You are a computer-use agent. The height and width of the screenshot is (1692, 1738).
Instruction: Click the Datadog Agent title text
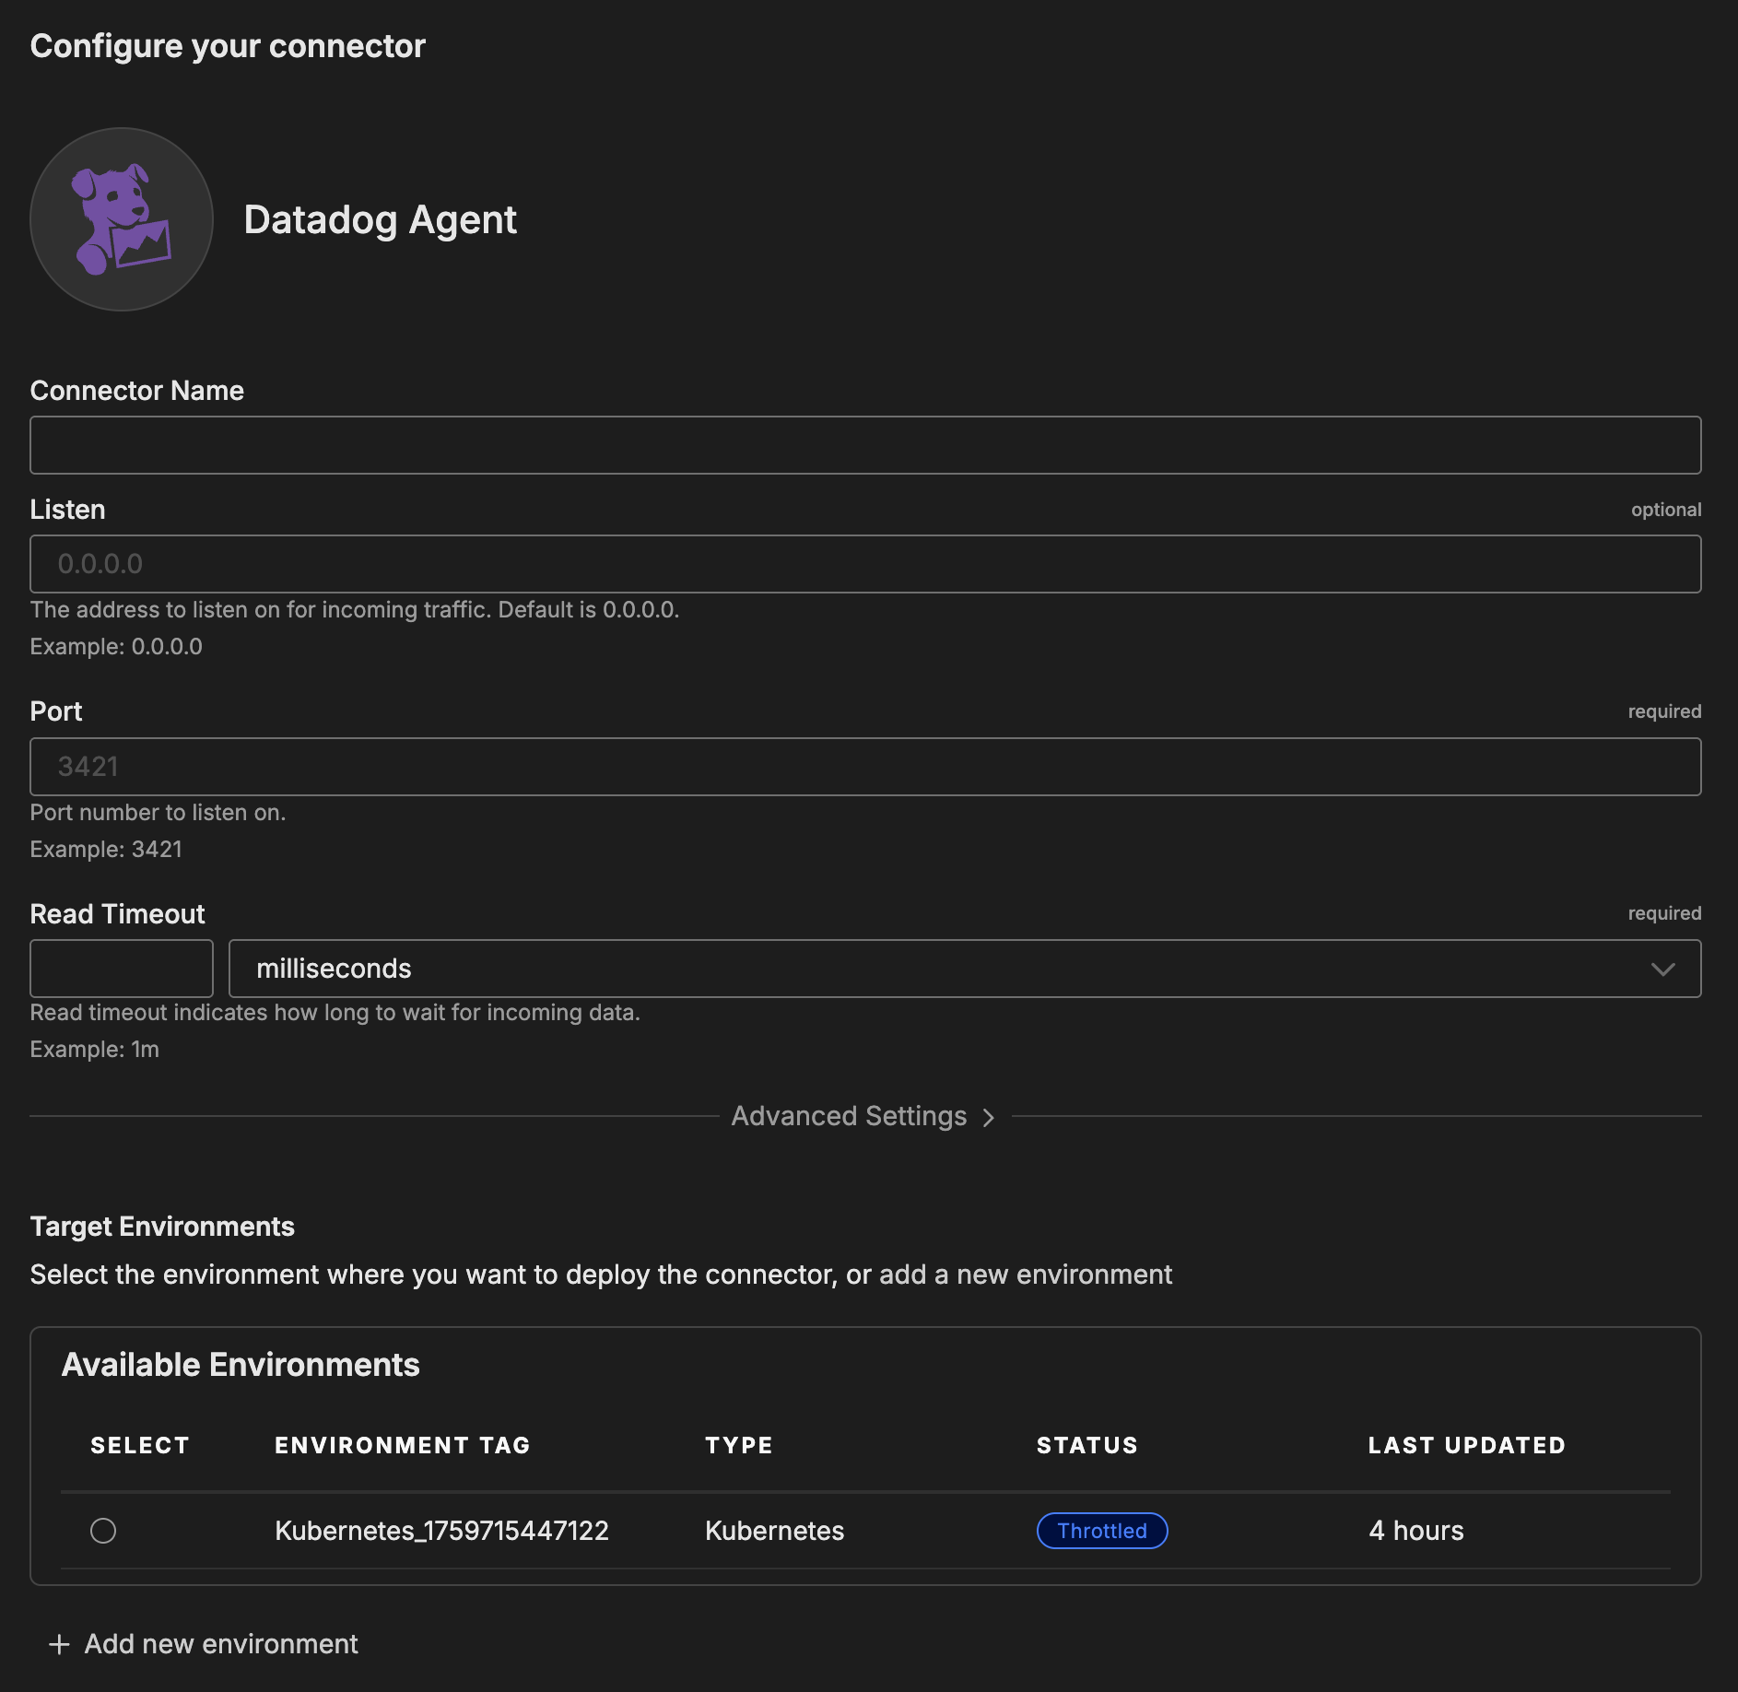point(380,219)
